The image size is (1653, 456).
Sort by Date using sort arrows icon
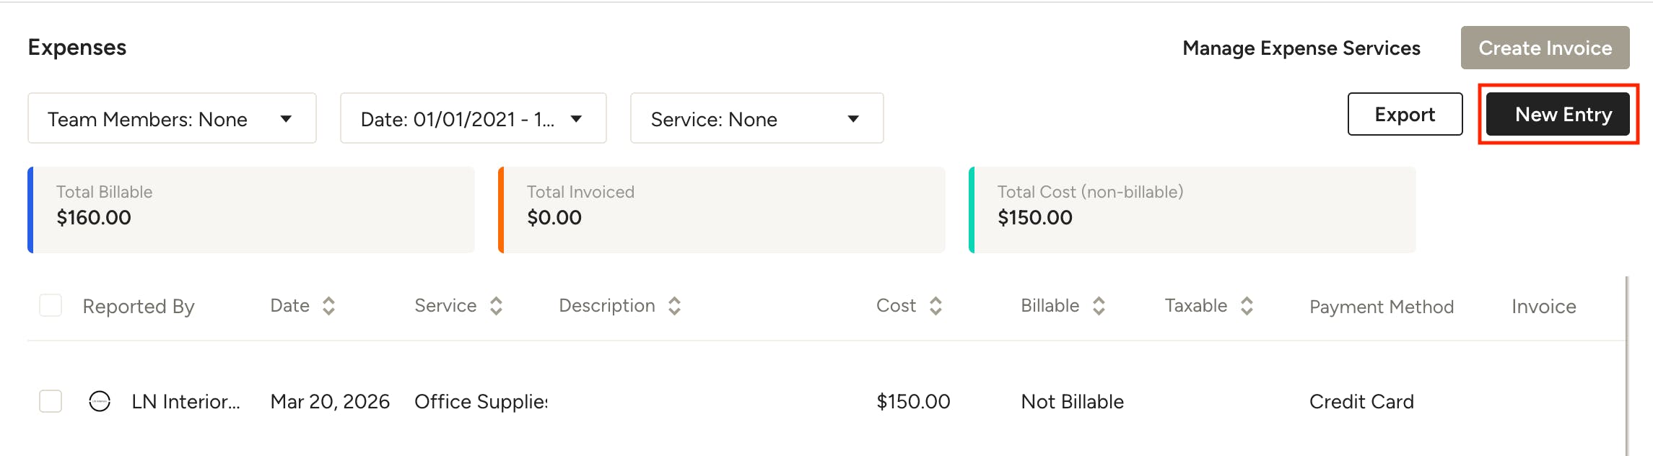click(x=328, y=306)
